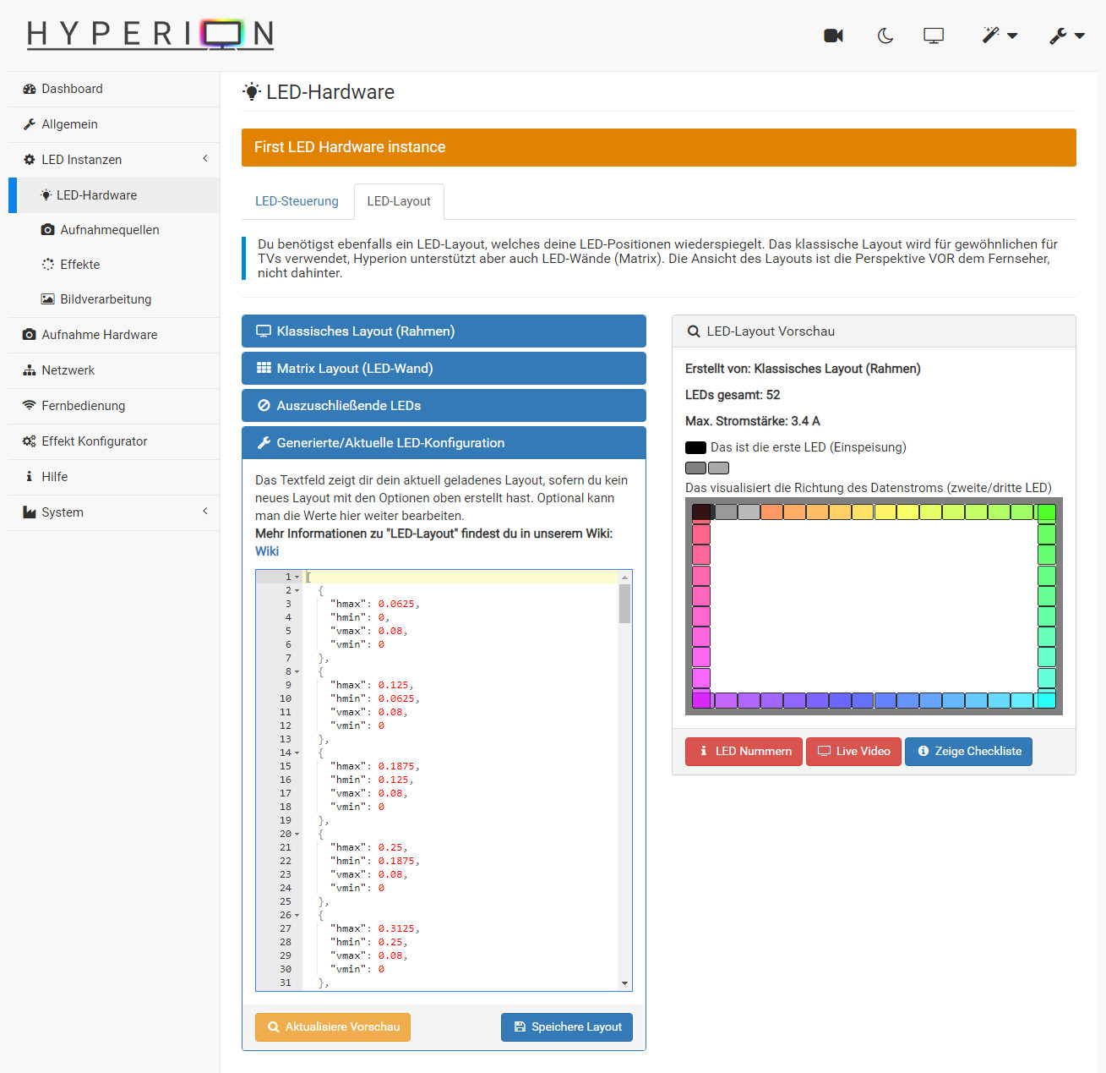This screenshot has height=1073, width=1106.
Task: Click the System chart icon
Action: (x=30, y=512)
